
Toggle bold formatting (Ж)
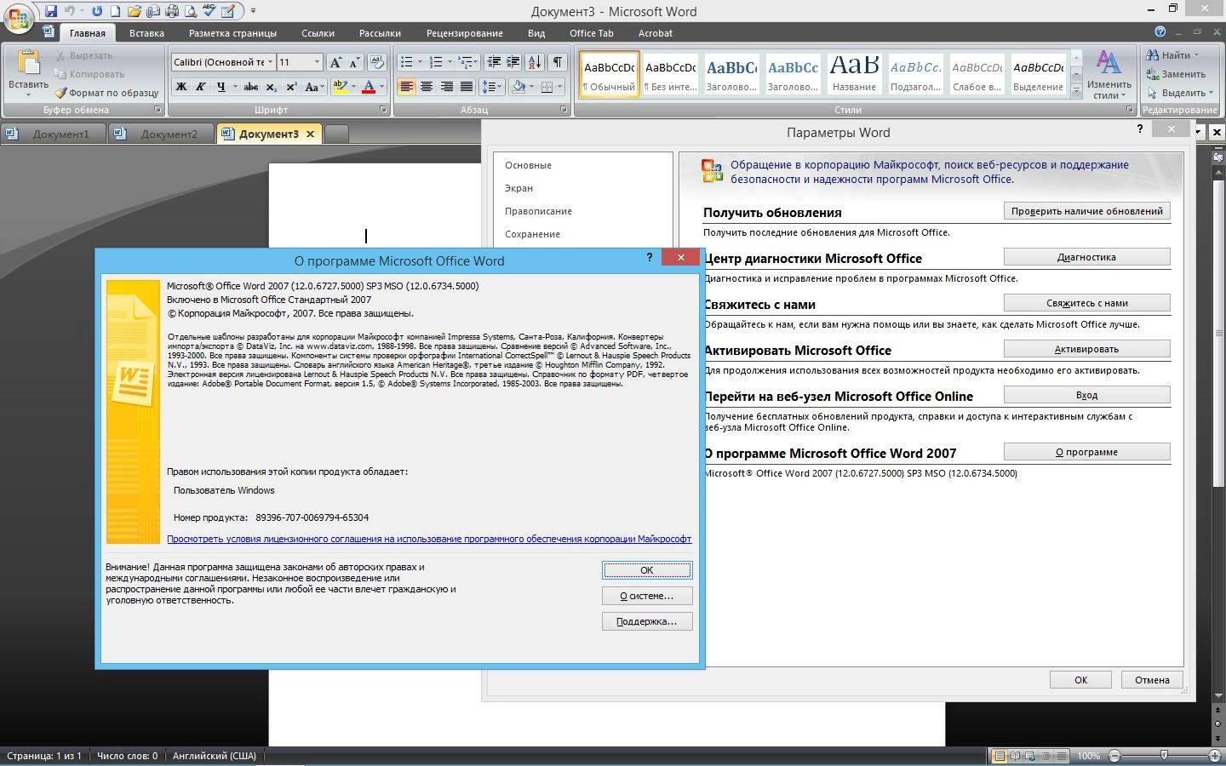point(180,87)
